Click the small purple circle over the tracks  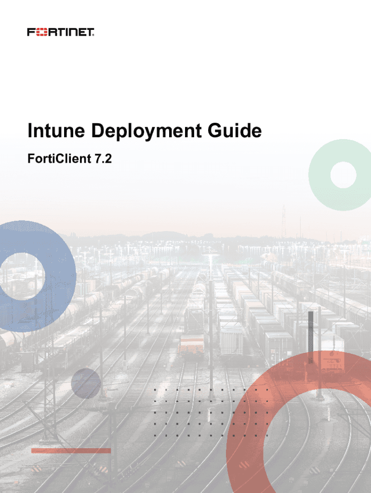click(86, 383)
